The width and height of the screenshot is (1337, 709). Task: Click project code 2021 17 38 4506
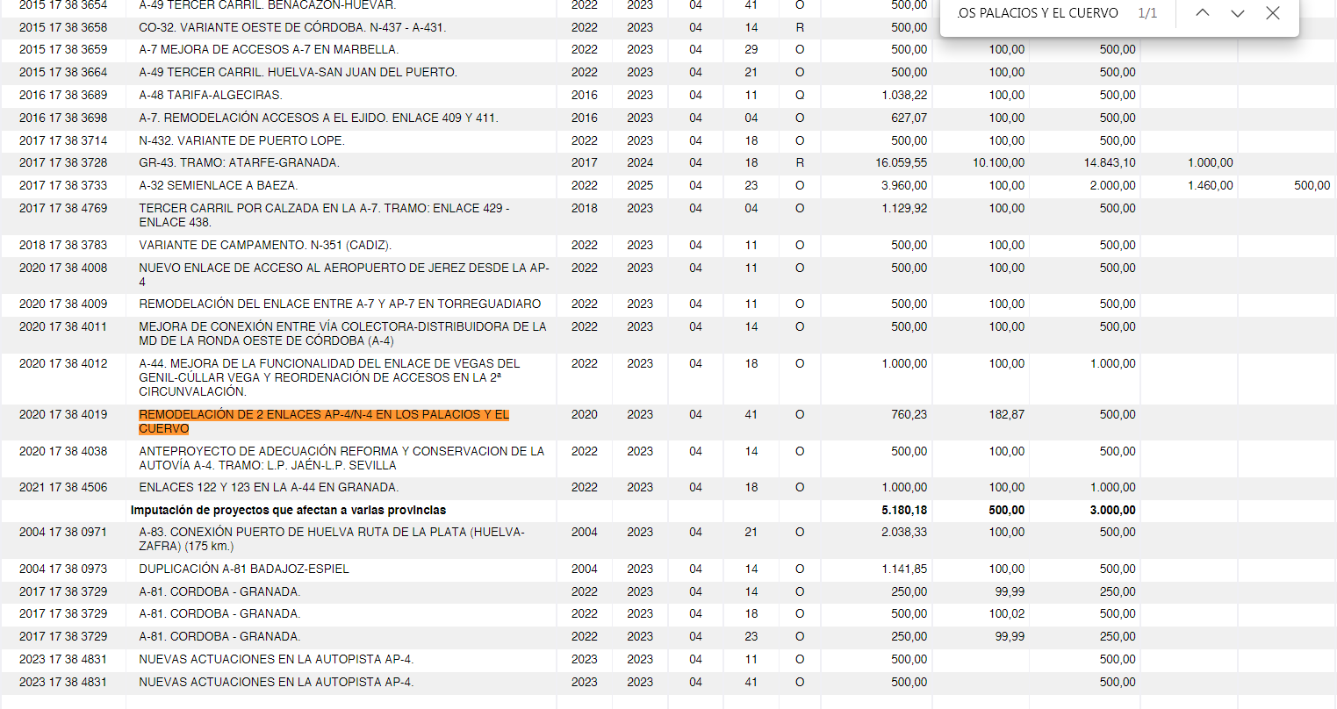(63, 488)
